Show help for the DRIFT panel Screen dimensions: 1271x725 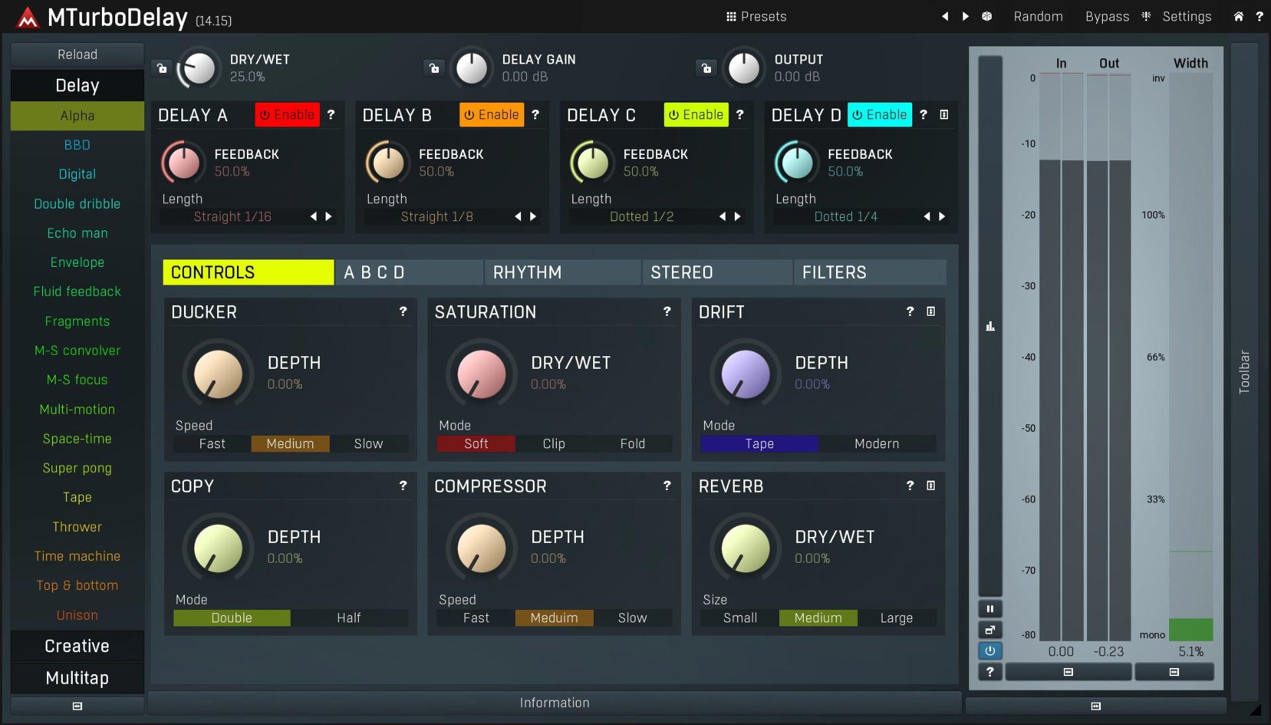pos(910,311)
